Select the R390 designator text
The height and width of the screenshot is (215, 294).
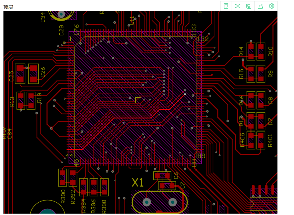pos(63,196)
